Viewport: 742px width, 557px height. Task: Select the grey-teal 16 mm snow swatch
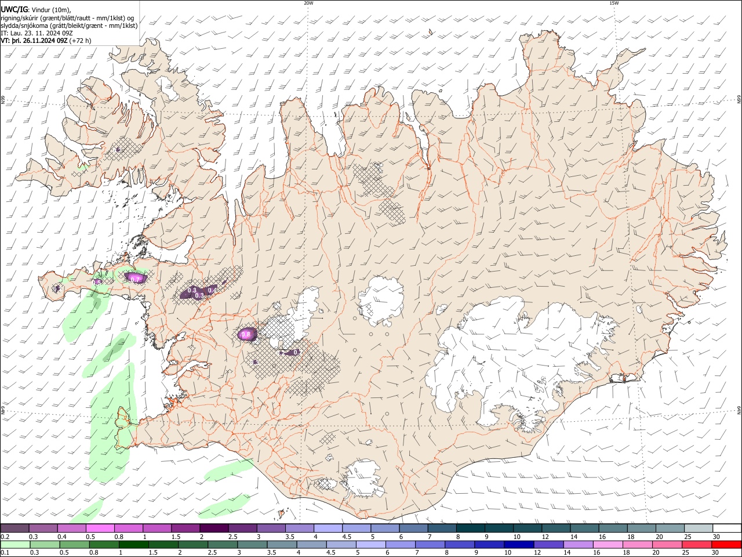pyautogui.click(x=613, y=529)
